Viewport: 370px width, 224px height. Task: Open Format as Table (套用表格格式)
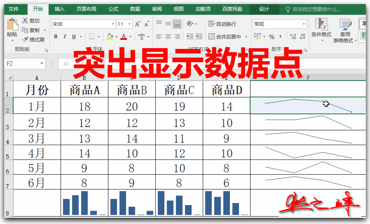345,30
